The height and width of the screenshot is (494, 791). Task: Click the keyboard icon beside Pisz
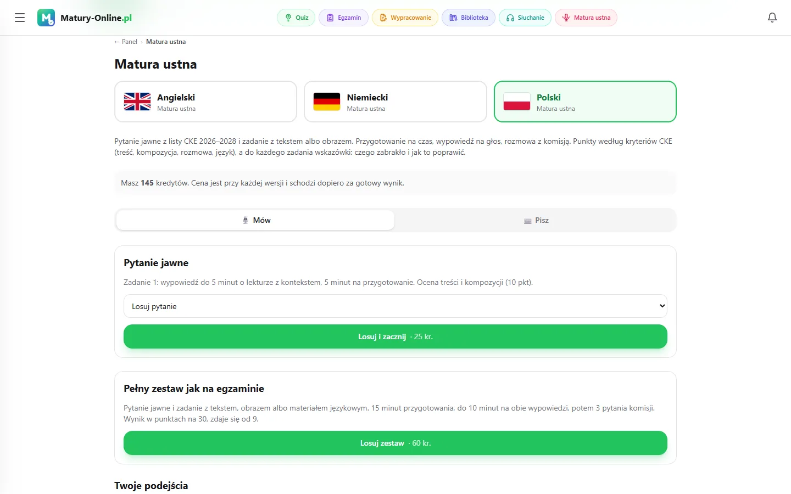[527, 221]
